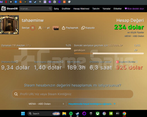
Task: Open the Steam bookmark in the bookmarks bar
Action: [35, 2]
